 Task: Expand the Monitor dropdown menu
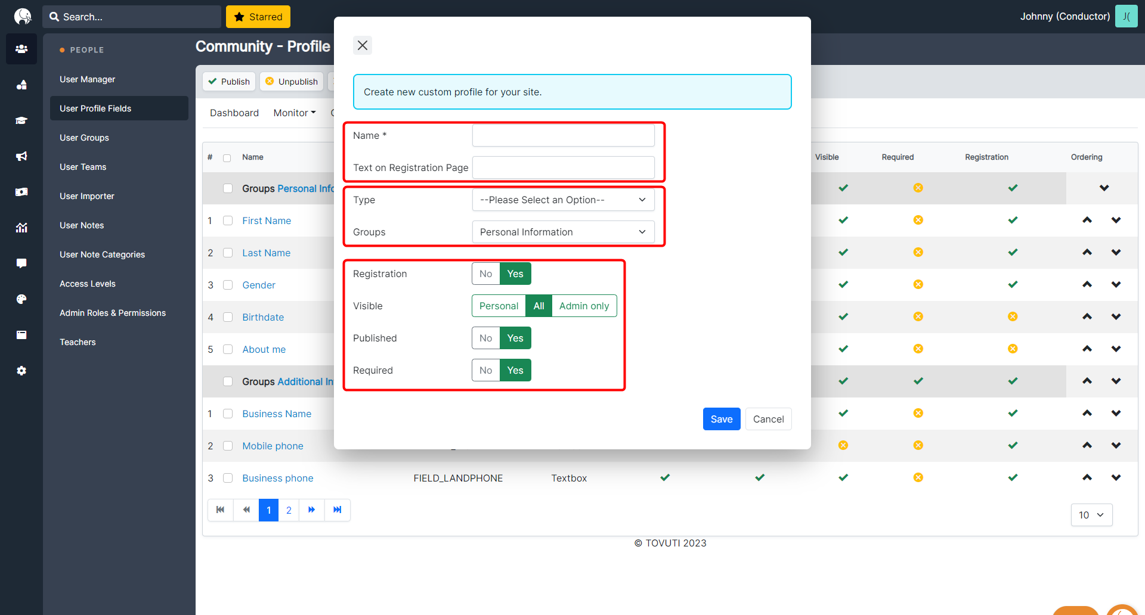pyautogui.click(x=295, y=113)
